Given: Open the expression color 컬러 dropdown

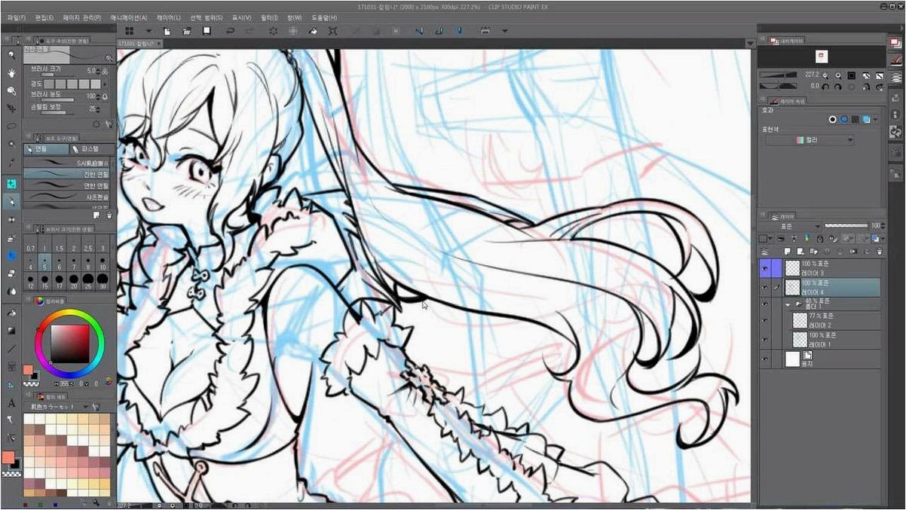Looking at the screenshot, I should tap(810, 139).
